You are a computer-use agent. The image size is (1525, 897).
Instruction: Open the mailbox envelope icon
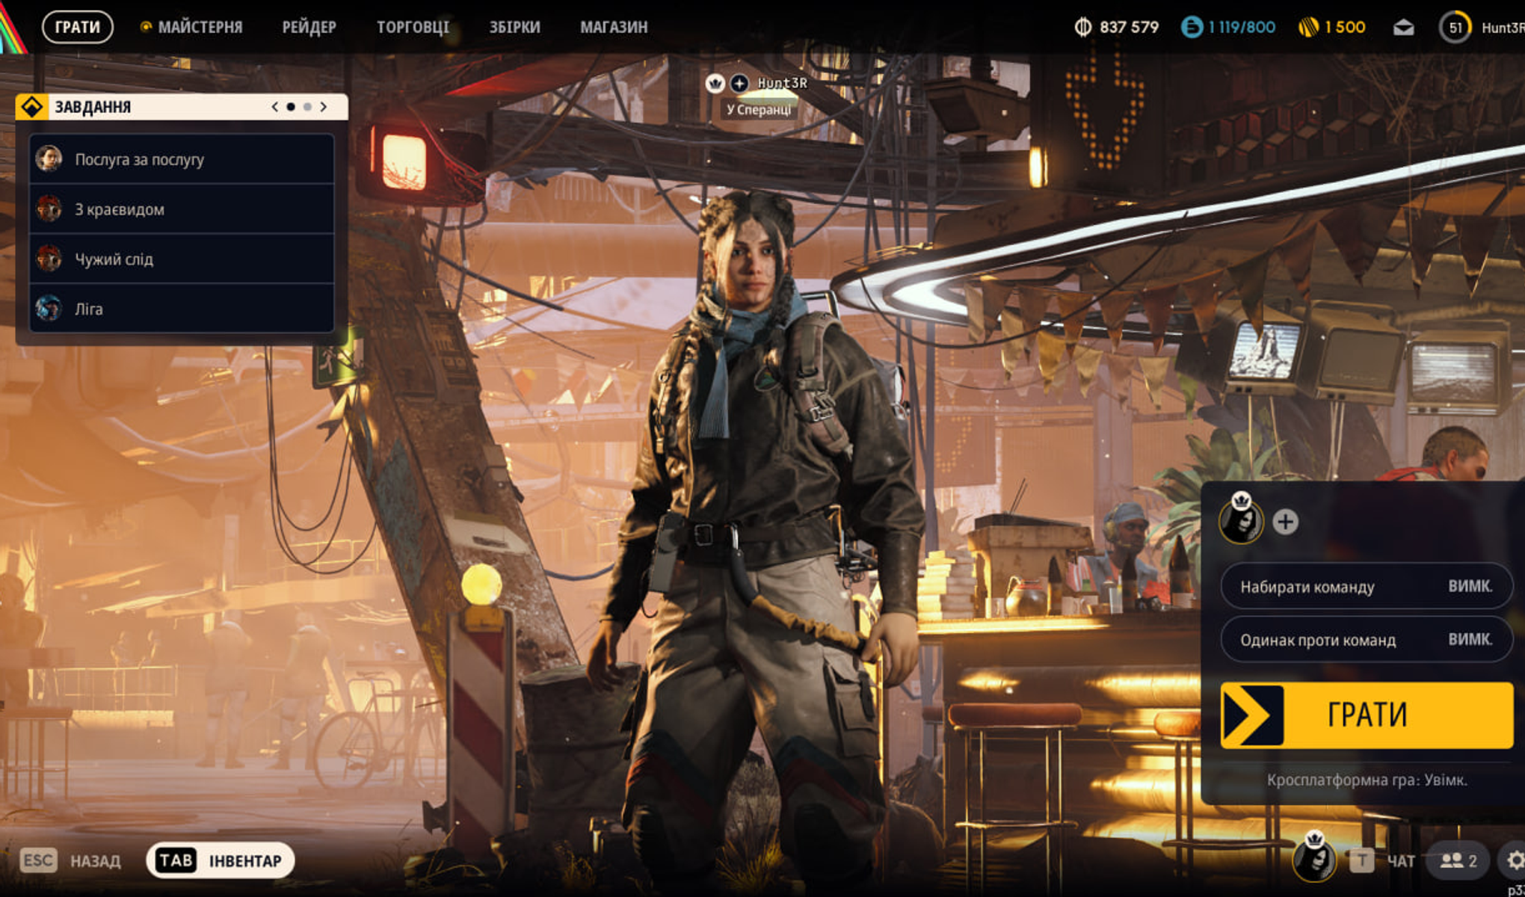point(1403,28)
